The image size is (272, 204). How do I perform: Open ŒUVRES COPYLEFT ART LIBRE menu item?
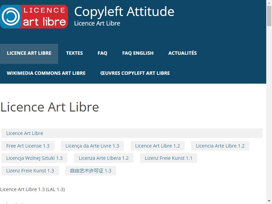(x=135, y=73)
